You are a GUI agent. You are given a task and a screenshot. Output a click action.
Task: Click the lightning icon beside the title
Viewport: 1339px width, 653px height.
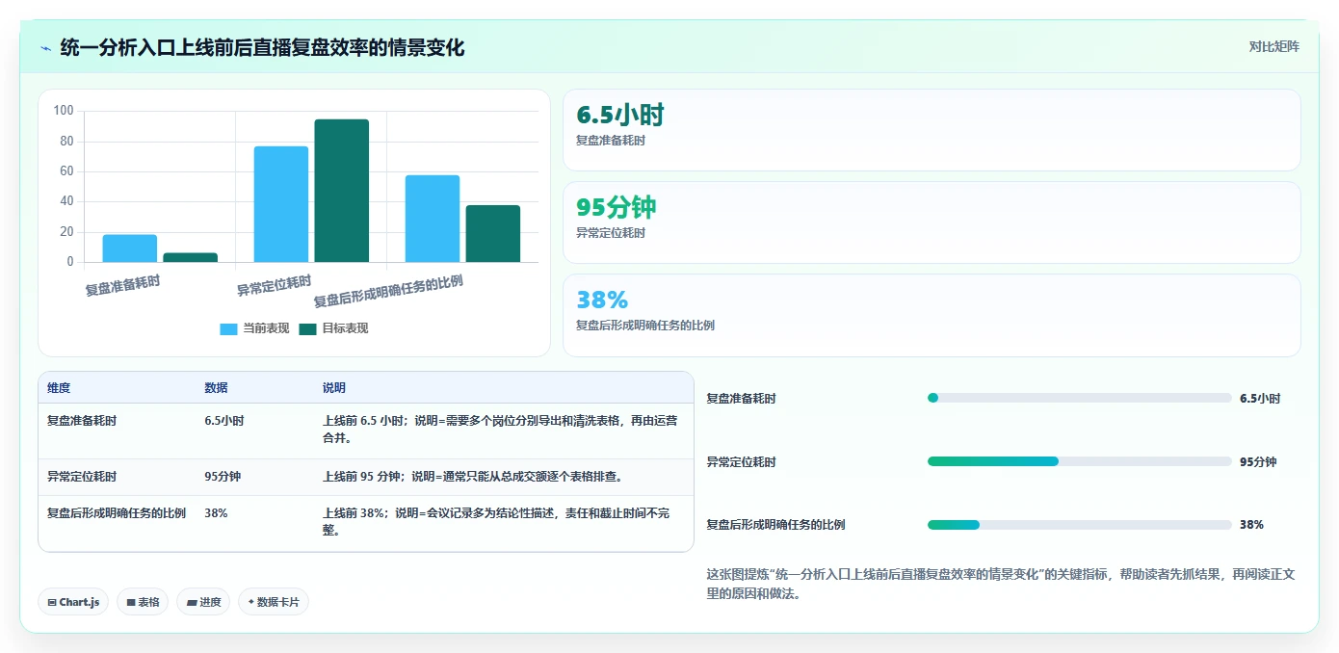(45, 47)
